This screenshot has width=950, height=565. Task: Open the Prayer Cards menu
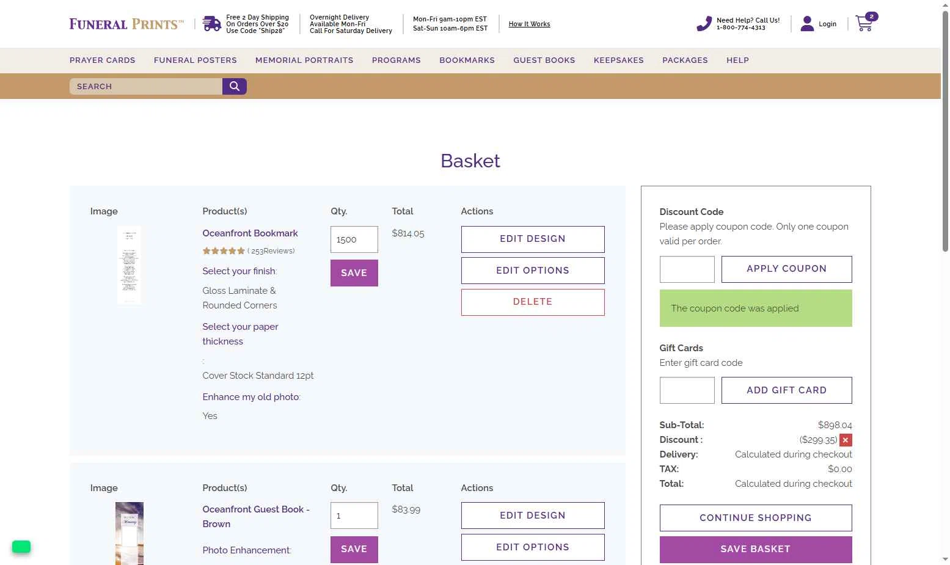tap(103, 60)
